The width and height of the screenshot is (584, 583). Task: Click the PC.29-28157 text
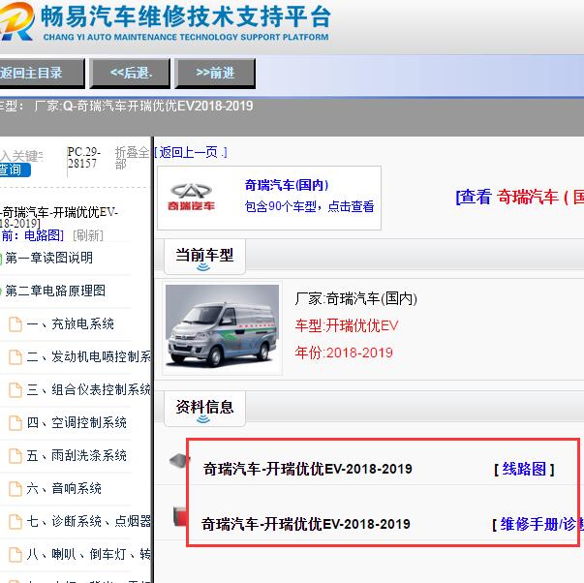pos(84,158)
